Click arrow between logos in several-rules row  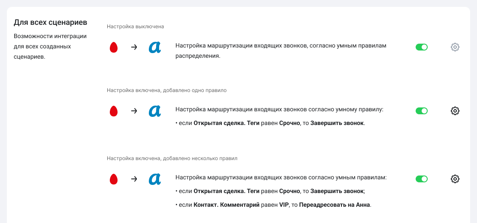click(x=134, y=179)
